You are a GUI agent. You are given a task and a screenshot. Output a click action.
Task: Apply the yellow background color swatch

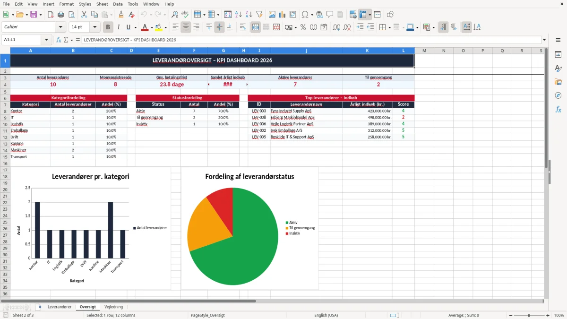(159, 27)
